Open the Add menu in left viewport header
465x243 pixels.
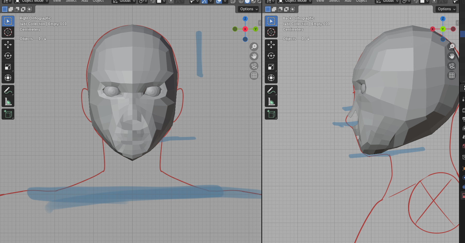[x=85, y=1]
